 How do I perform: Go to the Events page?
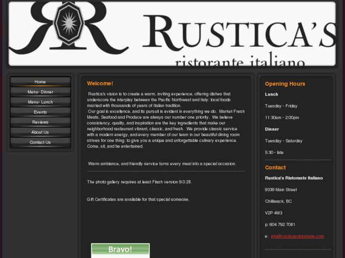click(40, 112)
